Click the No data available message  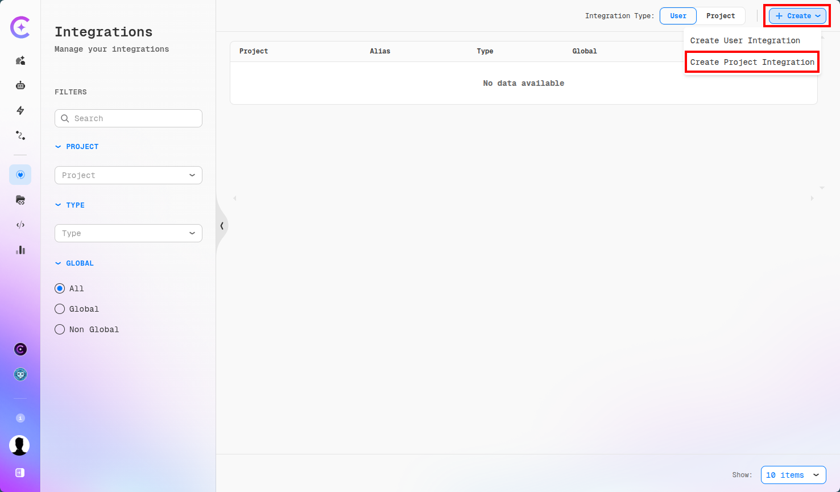523,83
